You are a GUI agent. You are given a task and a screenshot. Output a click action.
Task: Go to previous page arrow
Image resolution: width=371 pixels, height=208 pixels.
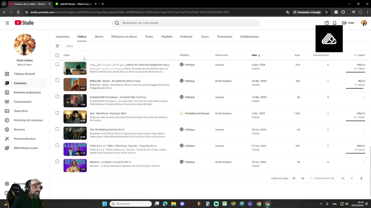pyautogui.click(x=352, y=178)
